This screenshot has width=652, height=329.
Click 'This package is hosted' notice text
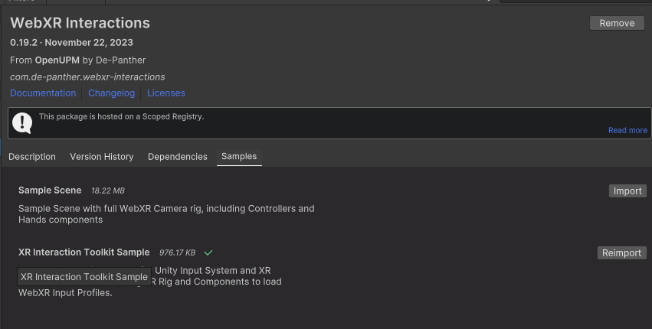121,117
